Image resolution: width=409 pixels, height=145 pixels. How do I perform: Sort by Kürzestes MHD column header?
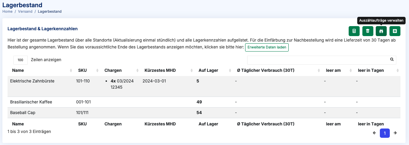pos(160,70)
